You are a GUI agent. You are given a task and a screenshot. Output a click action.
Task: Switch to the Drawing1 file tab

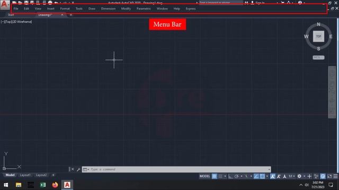tap(45, 15)
